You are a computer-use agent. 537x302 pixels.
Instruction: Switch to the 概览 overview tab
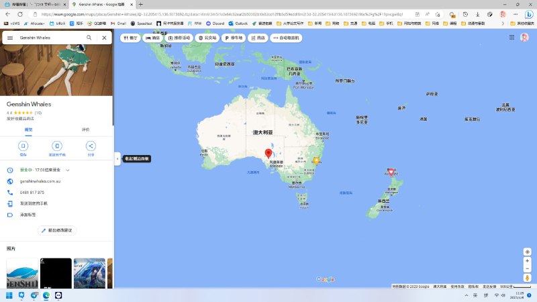click(x=28, y=130)
